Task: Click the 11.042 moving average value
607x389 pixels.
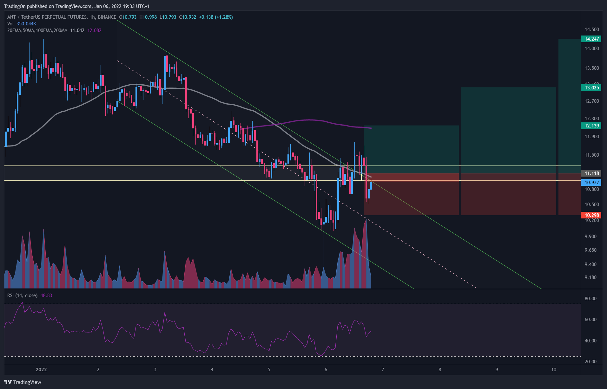Action: pos(77,30)
